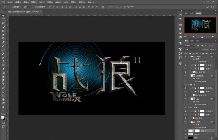Select the Blur (droplet) tool
Viewport: 218px width, 140px height.
pyautogui.click(x=3, y=77)
